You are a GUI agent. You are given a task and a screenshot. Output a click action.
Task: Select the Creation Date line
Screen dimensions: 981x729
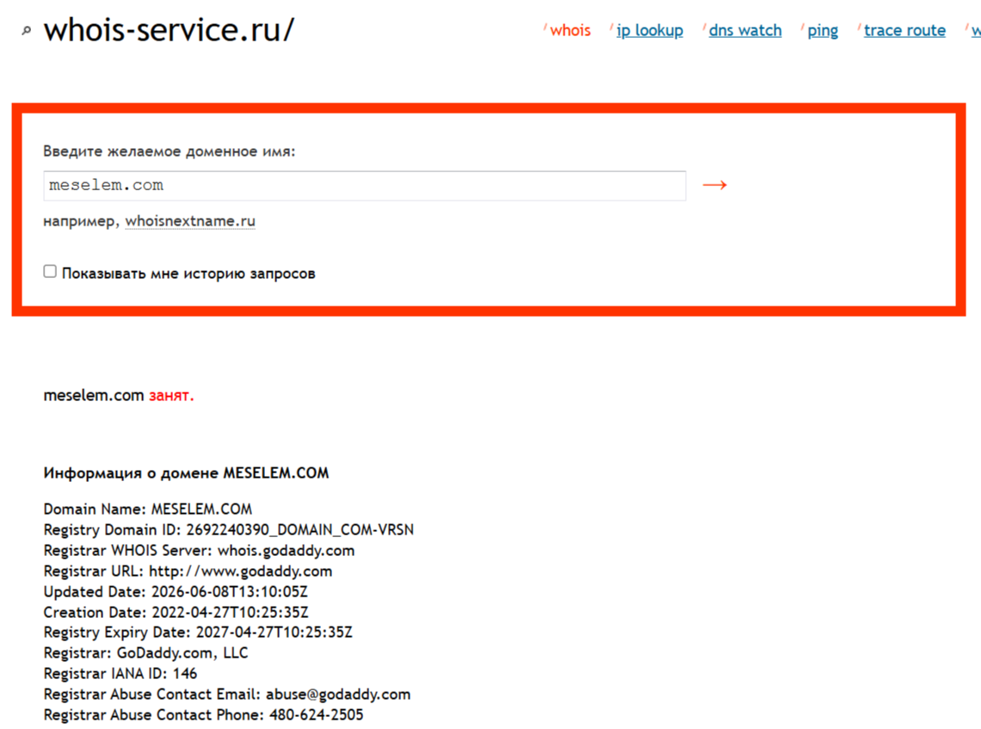click(x=176, y=613)
